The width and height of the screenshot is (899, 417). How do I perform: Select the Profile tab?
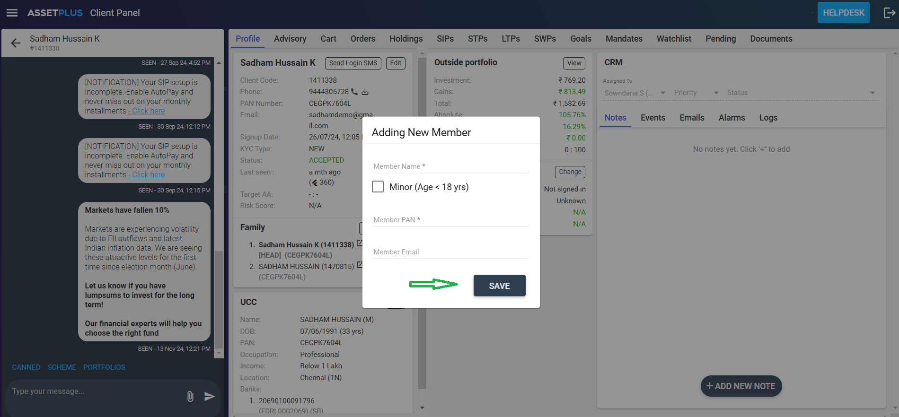pyautogui.click(x=248, y=39)
